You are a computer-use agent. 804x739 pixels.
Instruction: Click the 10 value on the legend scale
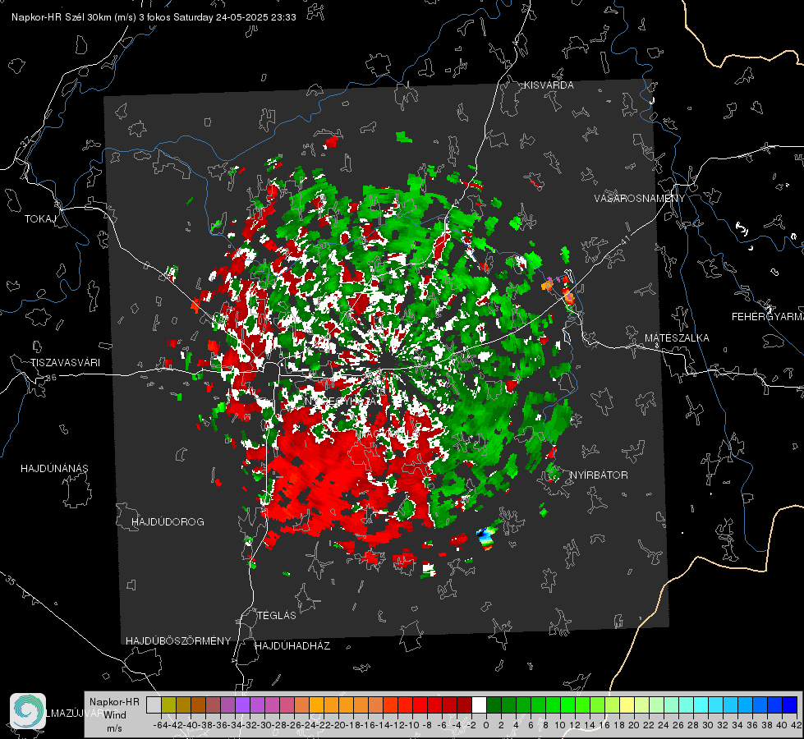pyautogui.click(x=560, y=725)
